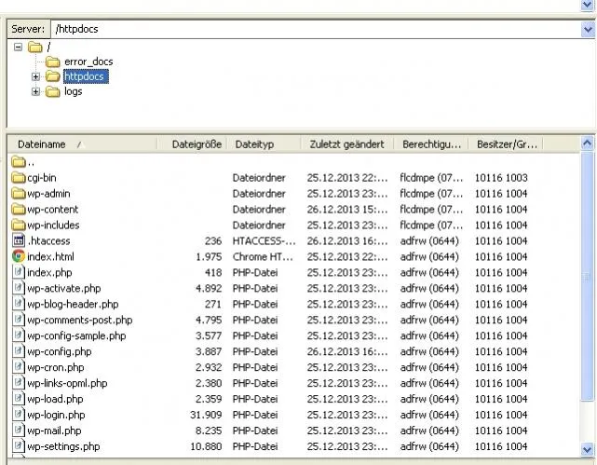Click the 1.975 file size value
The height and width of the screenshot is (465, 597).
(209, 256)
